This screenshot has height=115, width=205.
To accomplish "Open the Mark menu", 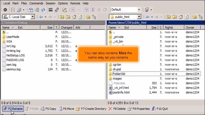I will click(15, 4).
